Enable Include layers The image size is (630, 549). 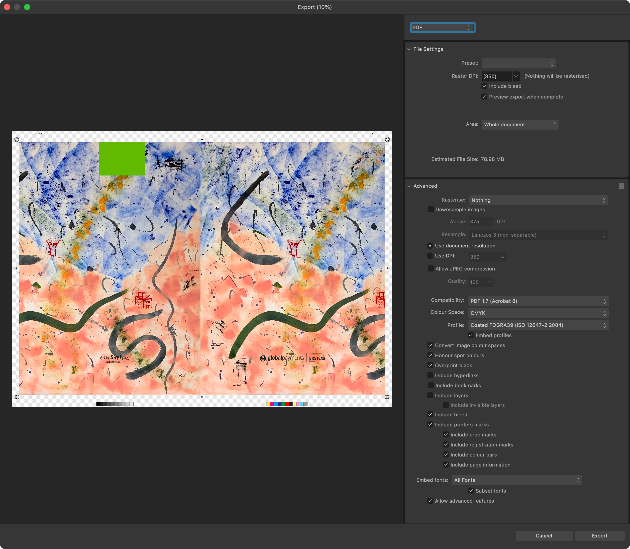[430, 396]
